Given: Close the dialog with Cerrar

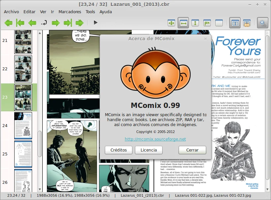Looking at the screenshot, I should pyautogui.click(x=192, y=150).
